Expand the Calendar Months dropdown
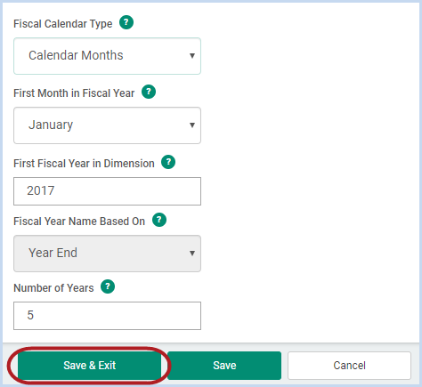 107,56
